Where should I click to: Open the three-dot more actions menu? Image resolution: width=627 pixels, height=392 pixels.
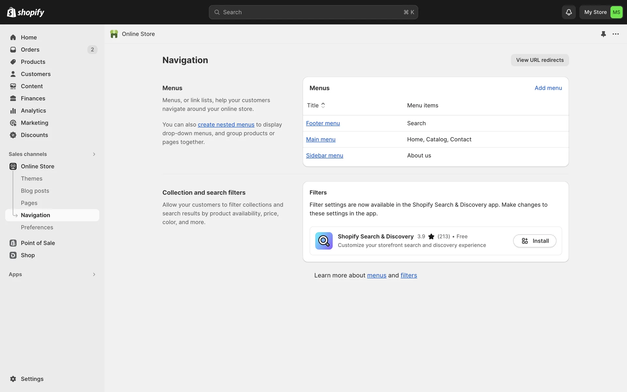[x=616, y=34]
